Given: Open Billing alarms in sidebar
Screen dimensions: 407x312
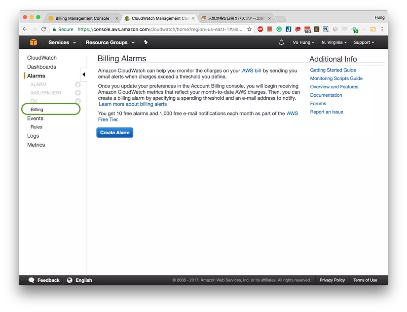Looking at the screenshot, I should (x=37, y=110).
